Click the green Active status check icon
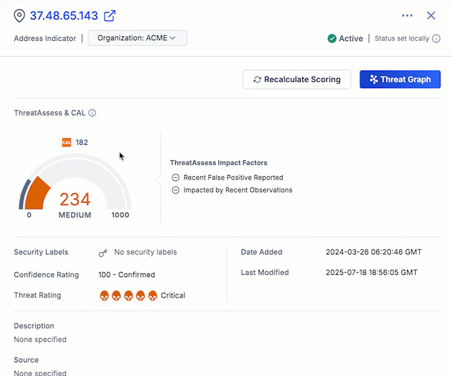Image resolution: width=452 pixels, height=376 pixels. (x=332, y=39)
